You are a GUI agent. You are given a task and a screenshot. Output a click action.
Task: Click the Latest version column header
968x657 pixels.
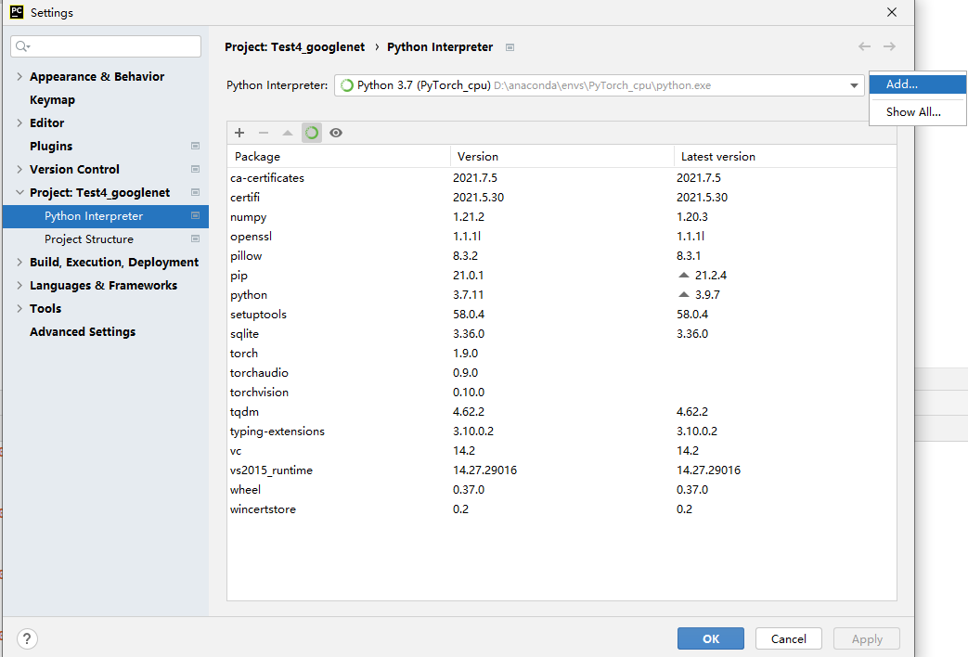(x=785, y=156)
